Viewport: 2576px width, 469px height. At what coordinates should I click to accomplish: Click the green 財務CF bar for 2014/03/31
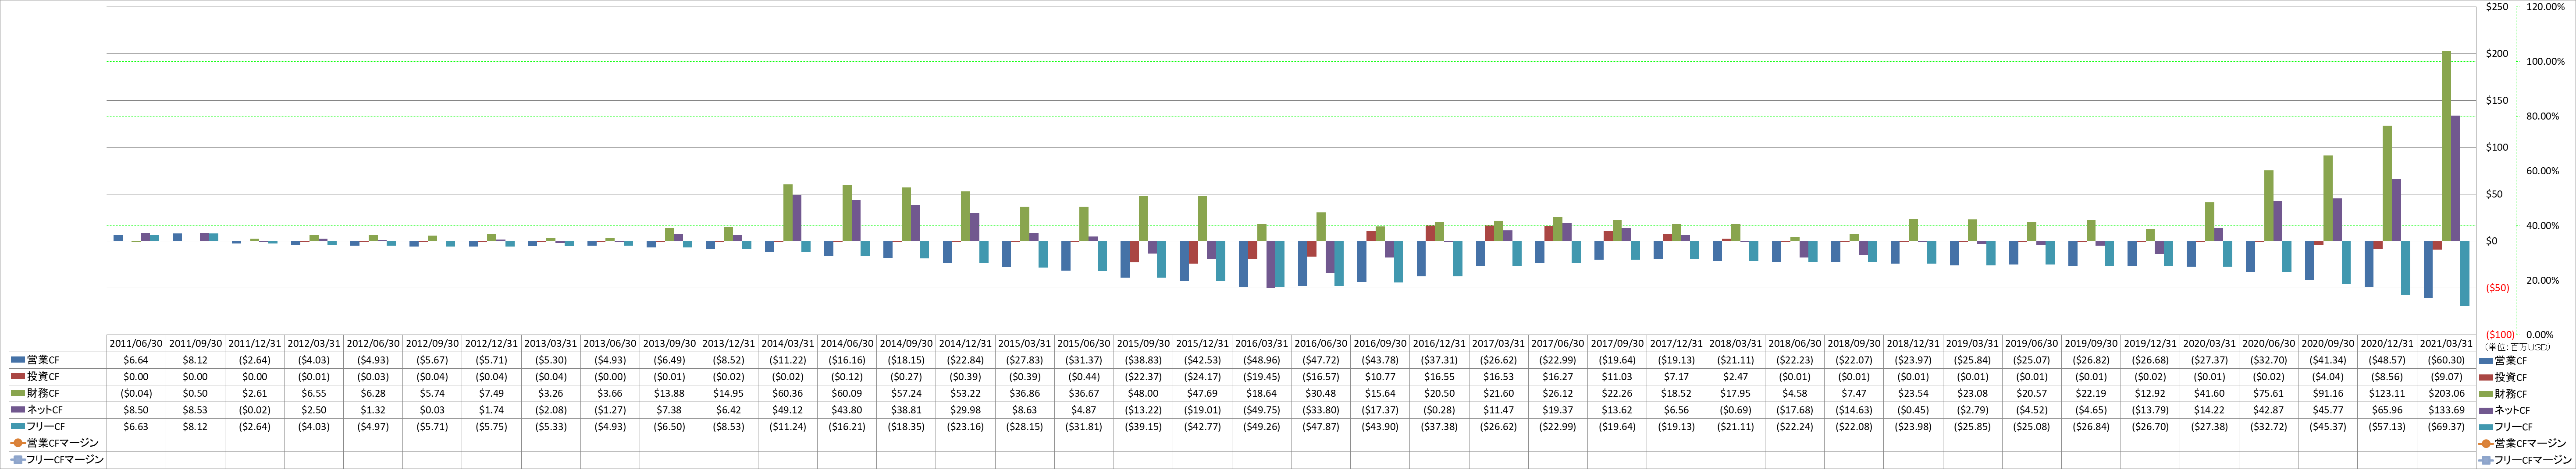(x=788, y=212)
